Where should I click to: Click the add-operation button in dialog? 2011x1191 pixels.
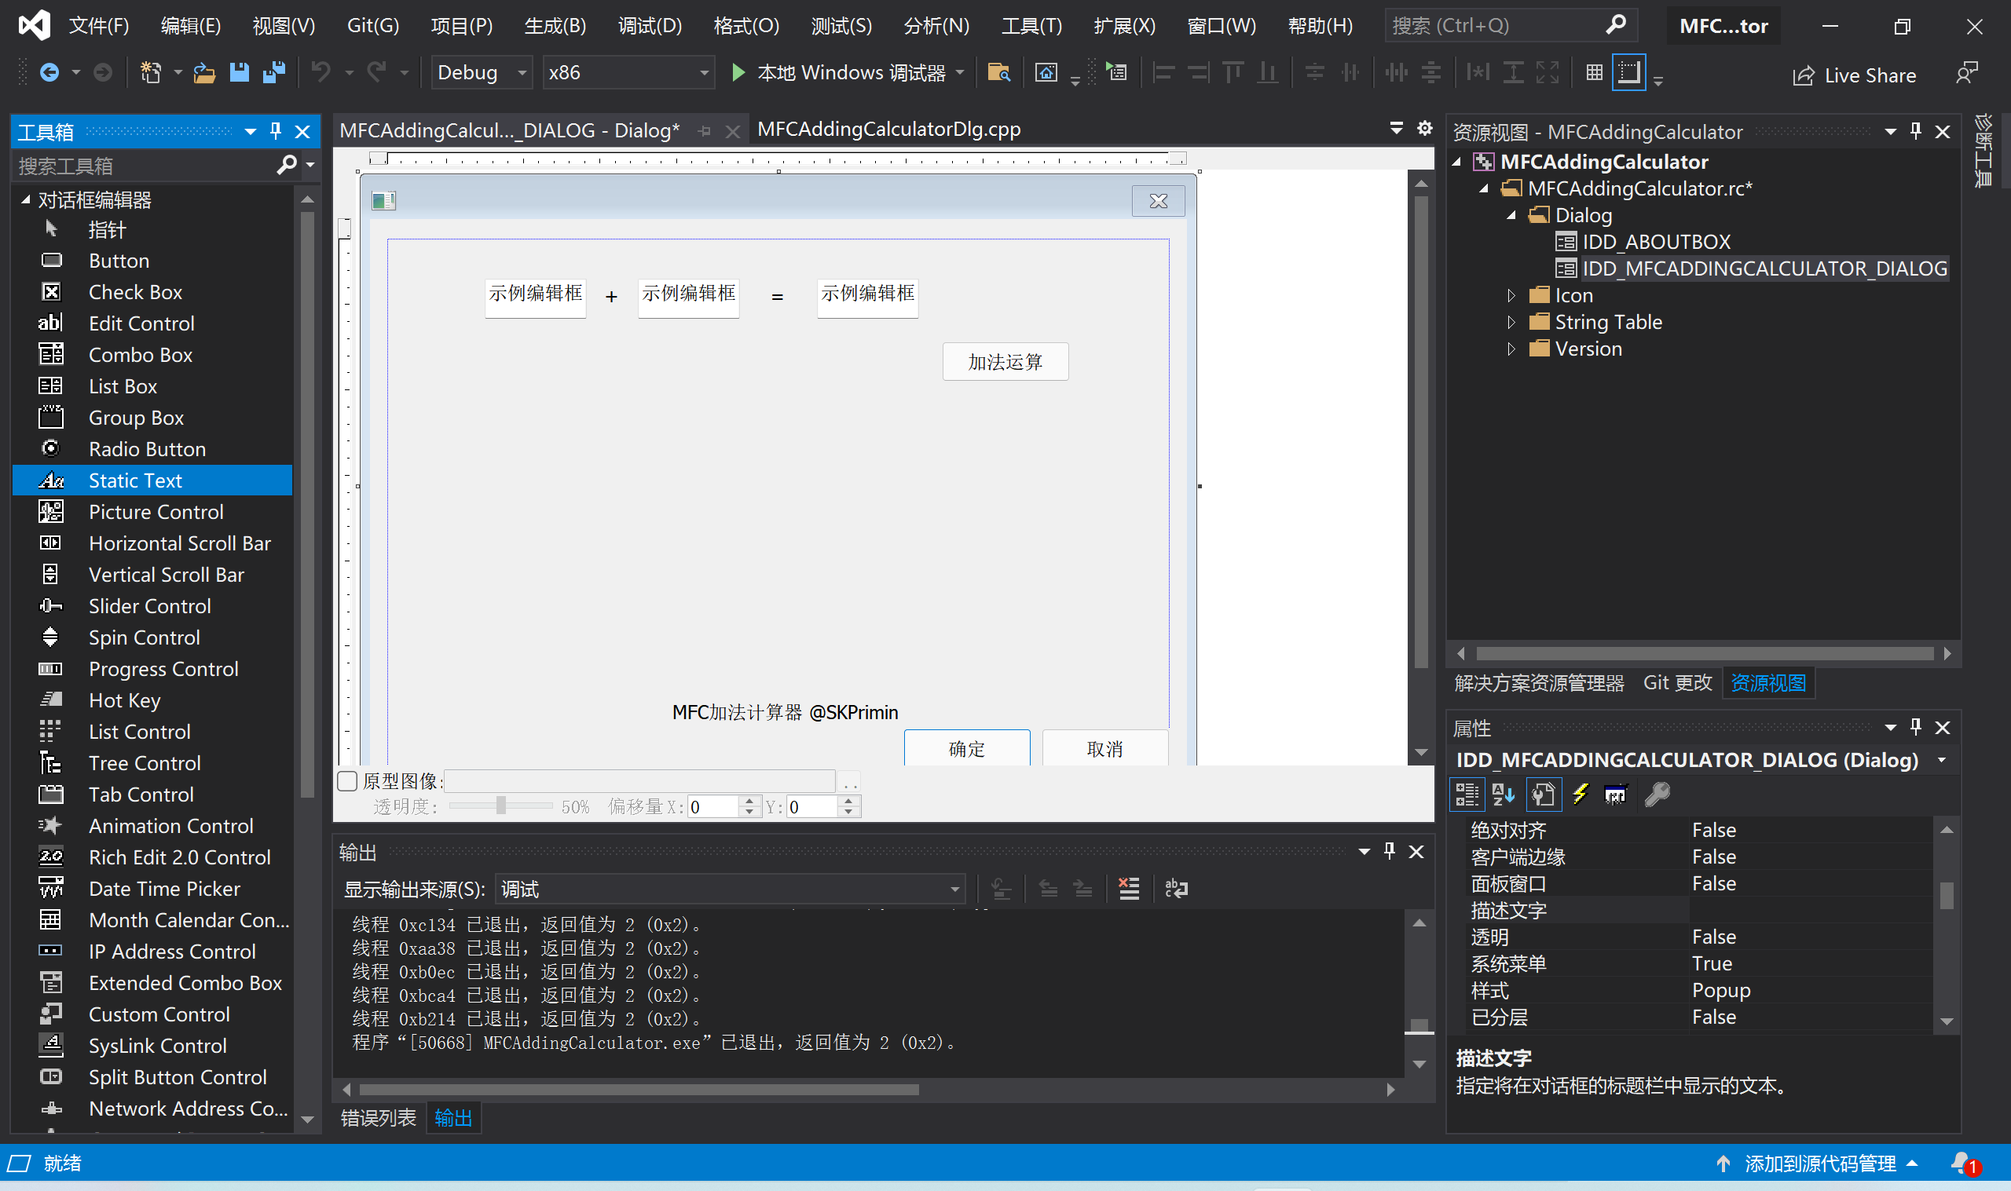[1005, 362]
